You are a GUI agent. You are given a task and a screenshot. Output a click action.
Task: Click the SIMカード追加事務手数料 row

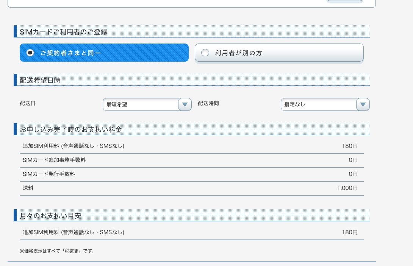(54, 160)
